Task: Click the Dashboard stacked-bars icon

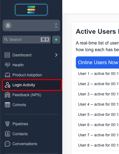Action: (7, 55)
